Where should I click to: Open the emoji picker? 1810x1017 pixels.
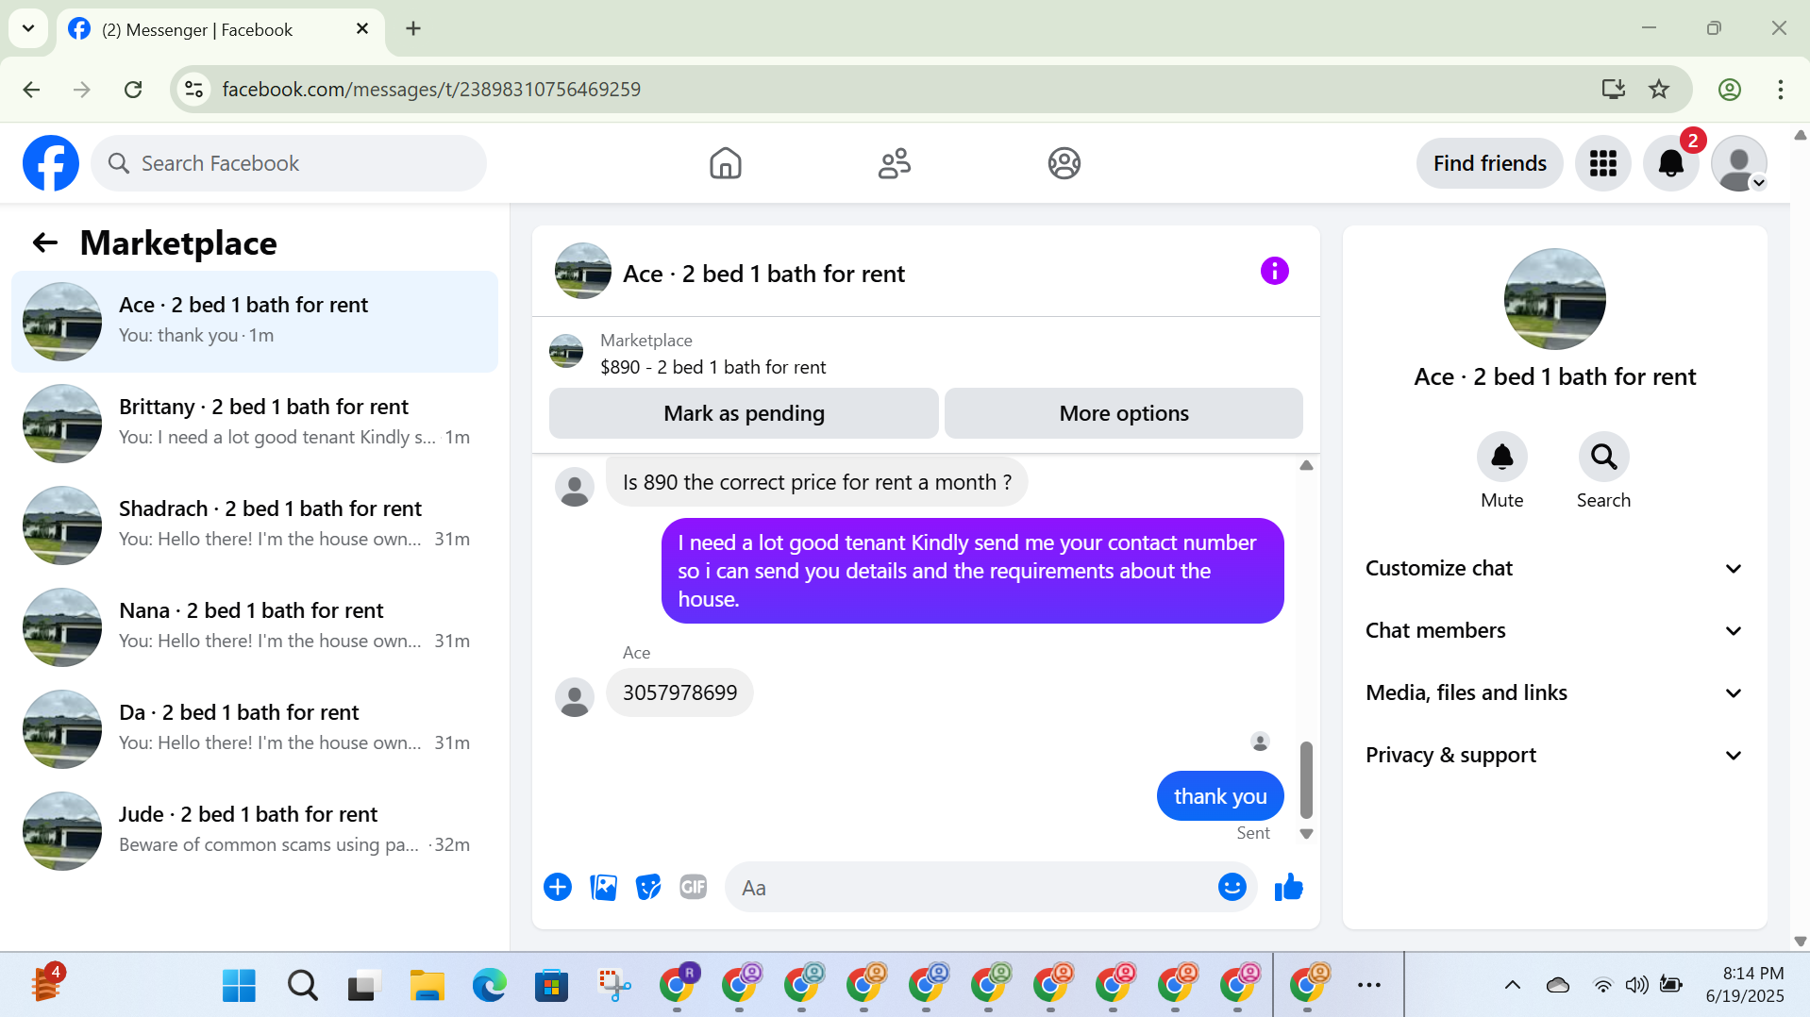1232,887
